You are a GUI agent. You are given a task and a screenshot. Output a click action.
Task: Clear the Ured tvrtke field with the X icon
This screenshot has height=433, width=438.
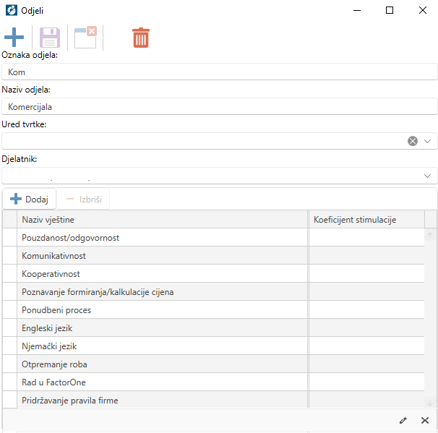413,141
